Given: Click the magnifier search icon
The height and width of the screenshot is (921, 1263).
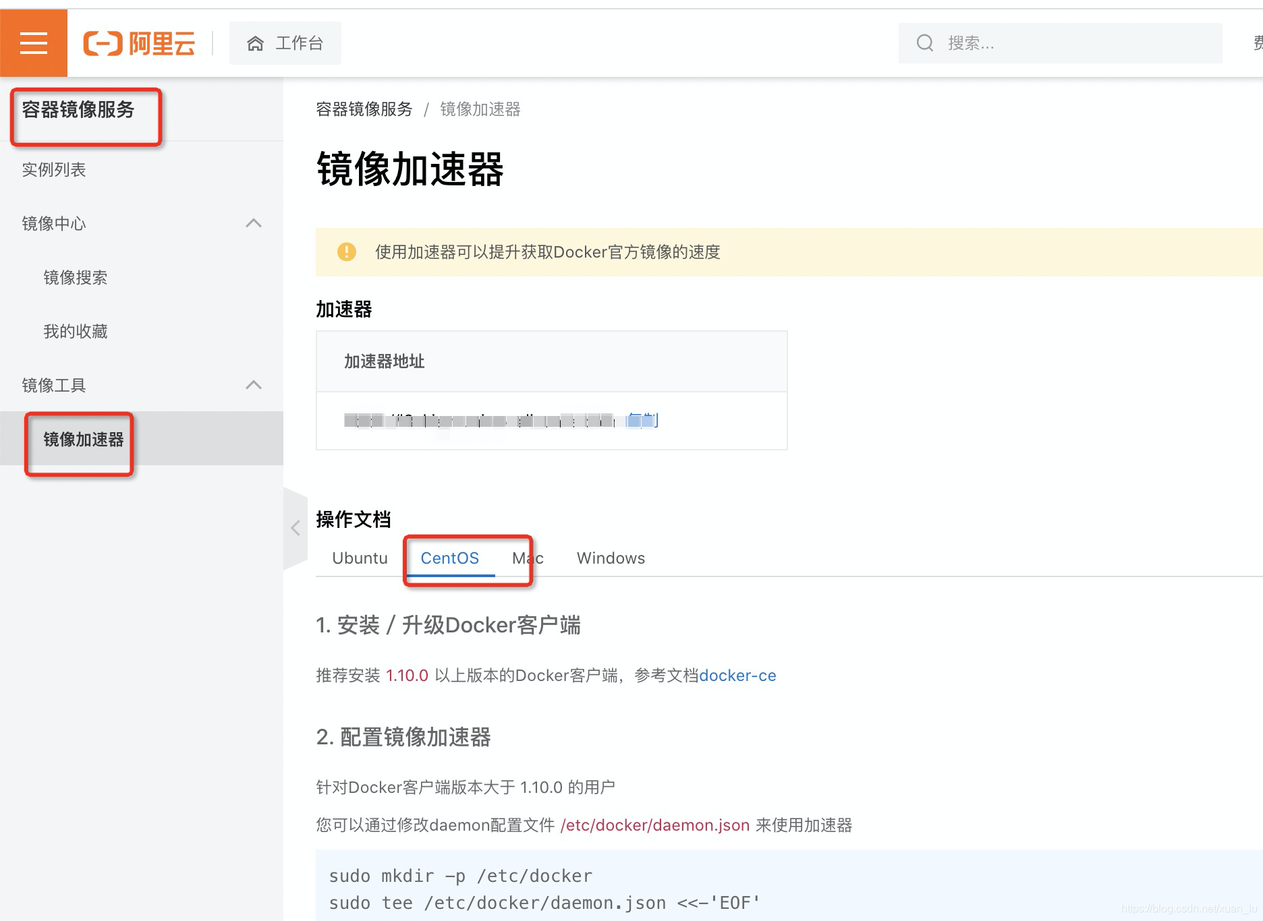Looking at the screenshot, I should 925,43.
